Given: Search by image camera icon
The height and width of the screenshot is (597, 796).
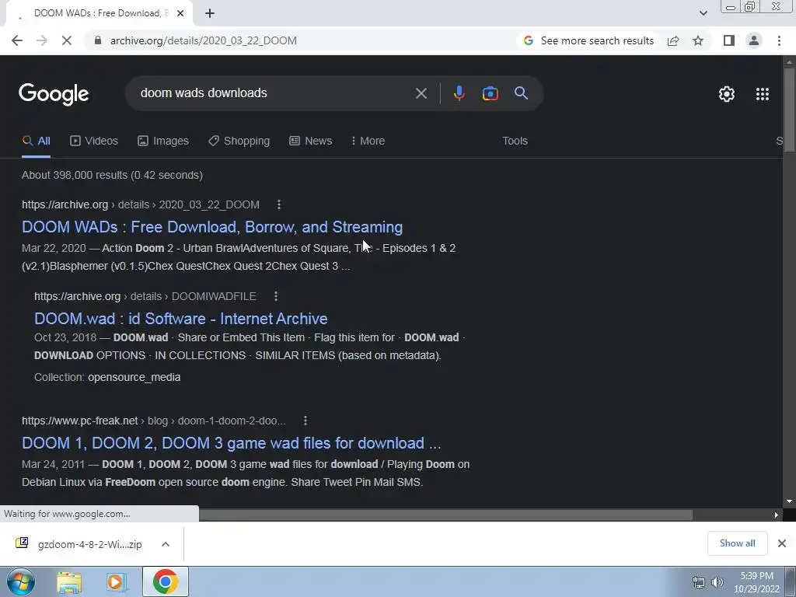Looking at the screenshot, I should tap(490, 93).
